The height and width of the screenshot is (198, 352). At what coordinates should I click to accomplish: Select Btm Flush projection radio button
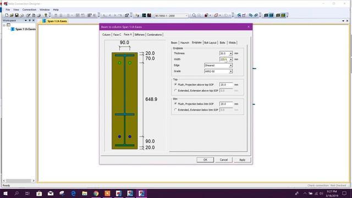point(175,104)
